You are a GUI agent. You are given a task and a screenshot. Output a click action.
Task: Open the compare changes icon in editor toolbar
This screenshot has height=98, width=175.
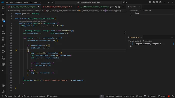coord(116,7)
